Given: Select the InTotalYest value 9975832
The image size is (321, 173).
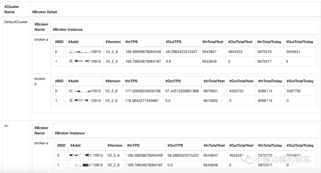Looking at the screenshot, I should coord(211,101).
